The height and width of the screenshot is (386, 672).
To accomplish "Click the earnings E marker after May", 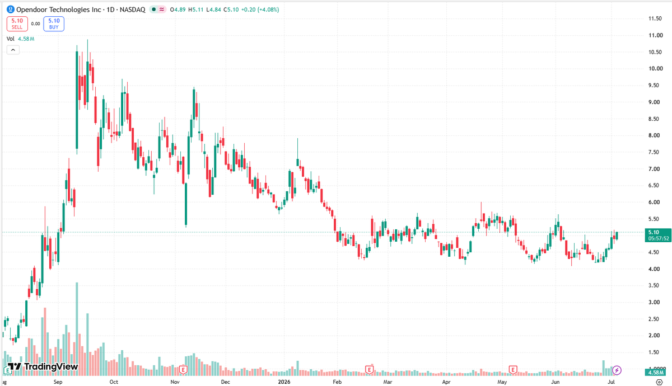I will pyautogui.click(x=512, y=370).
